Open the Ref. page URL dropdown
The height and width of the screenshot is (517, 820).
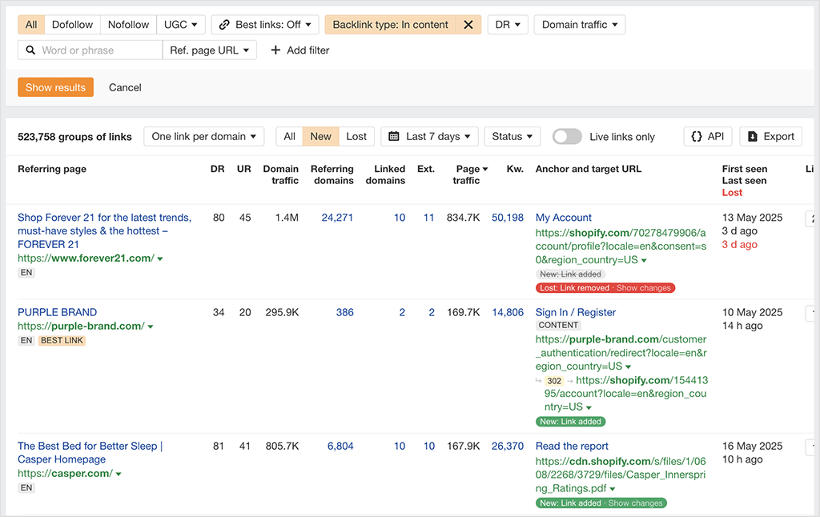point(209,50)
